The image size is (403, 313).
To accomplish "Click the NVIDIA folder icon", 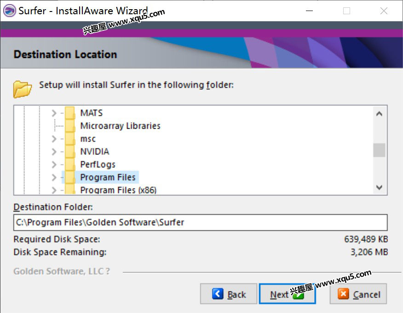I will tap(70, 152).
